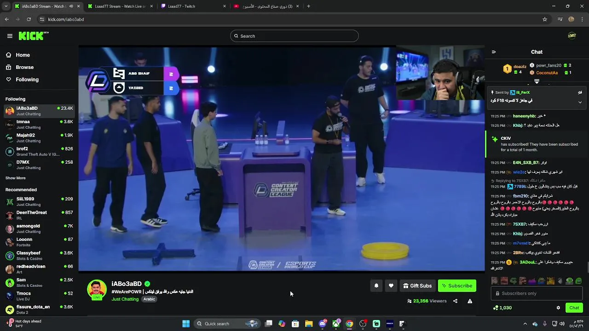Open Tmocs recommended channel
The width and height of the screenshot is (589, 331).
[39, 296]
